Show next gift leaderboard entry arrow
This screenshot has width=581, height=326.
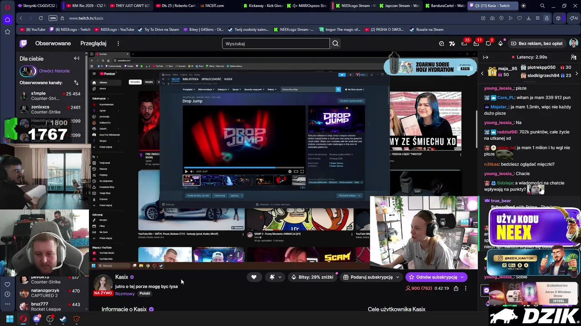pos(578,73)
